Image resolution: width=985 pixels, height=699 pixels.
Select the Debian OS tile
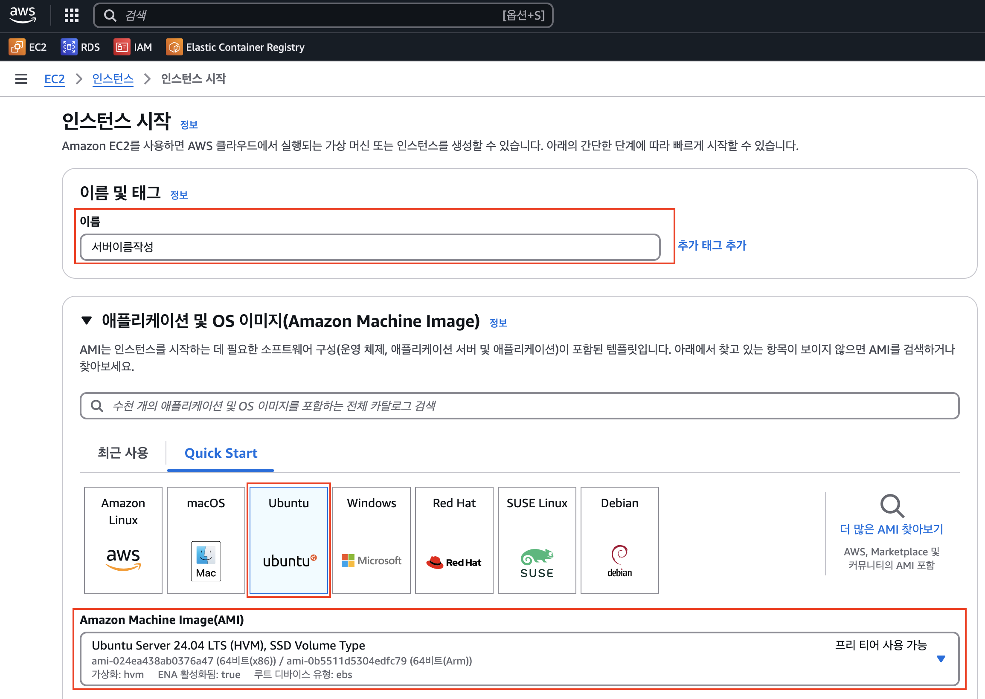click(x=619, y=540)
